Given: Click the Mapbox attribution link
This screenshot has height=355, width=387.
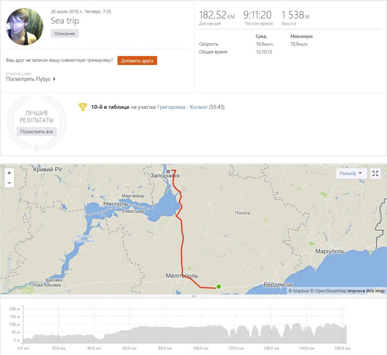Looking at the screenshot, I should 299,291.
